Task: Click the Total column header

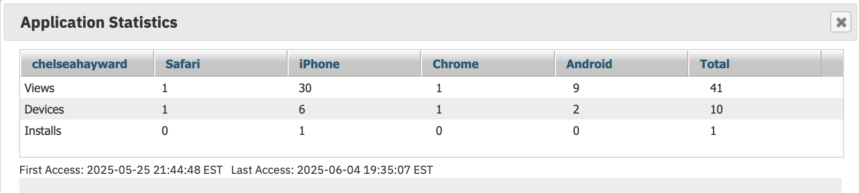Action: (755, 64)
